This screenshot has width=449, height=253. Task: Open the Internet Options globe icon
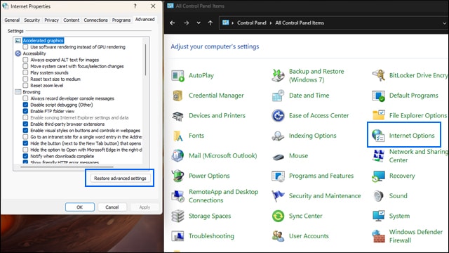pos(378,136)
